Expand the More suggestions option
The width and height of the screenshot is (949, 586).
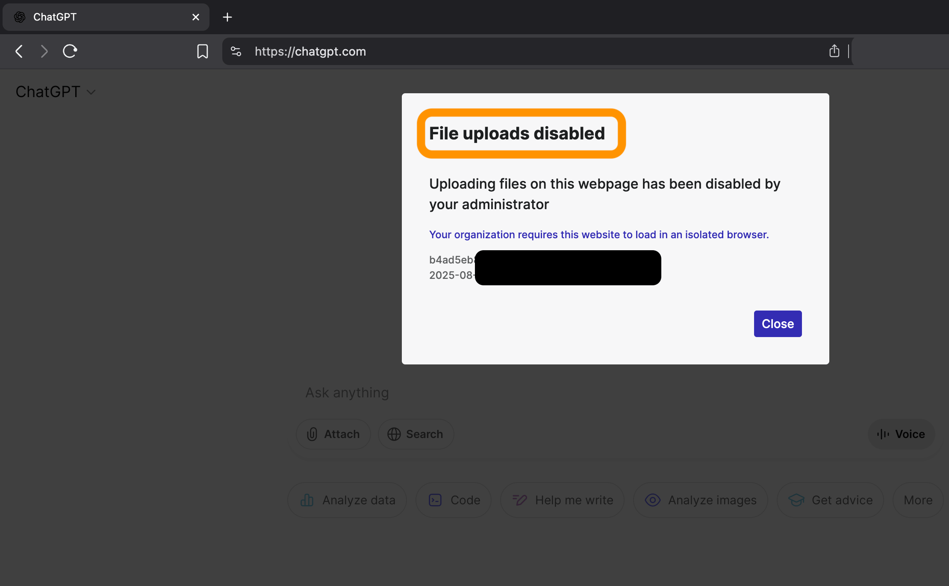918,500
